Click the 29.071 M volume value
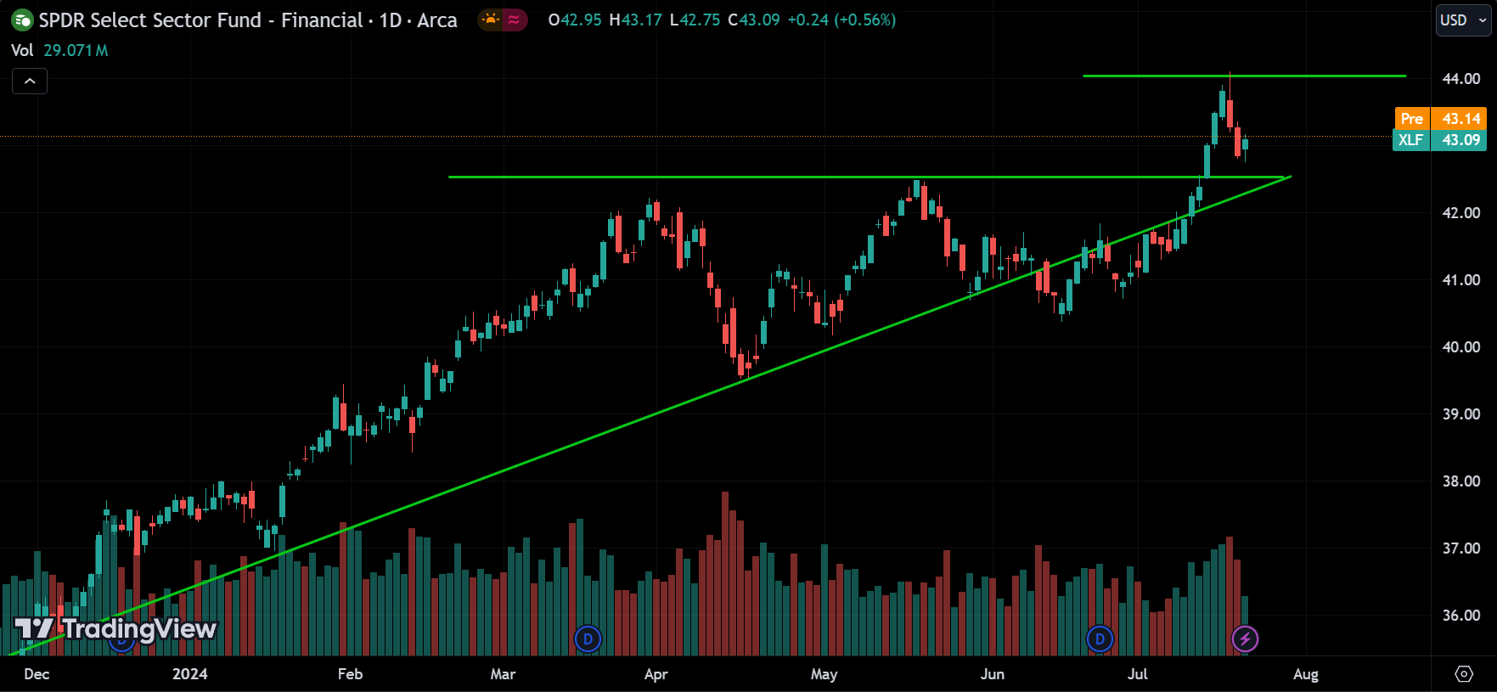The width and height of the screenshot is (1497, 692). pyautogui.click(x=76, y=50)
